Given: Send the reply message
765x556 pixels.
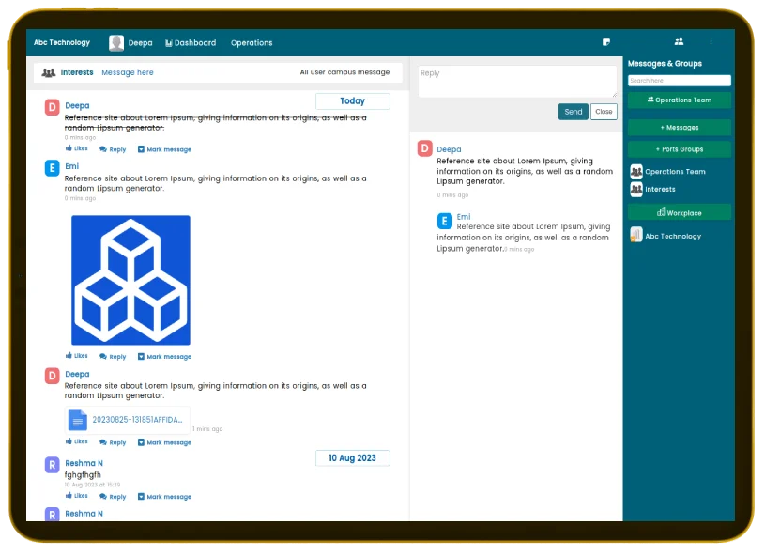Looking at the screenshot, I should (573, 112).
